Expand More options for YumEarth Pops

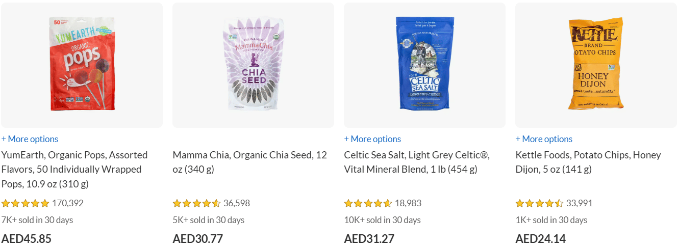pyautogui.click(x=30, y=139)
